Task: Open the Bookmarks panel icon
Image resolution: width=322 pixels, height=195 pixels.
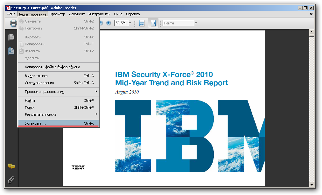Action: (11, 51)
